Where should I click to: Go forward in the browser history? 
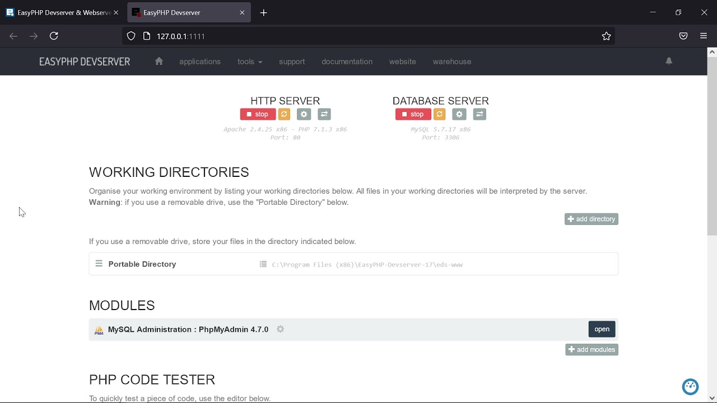34,36
